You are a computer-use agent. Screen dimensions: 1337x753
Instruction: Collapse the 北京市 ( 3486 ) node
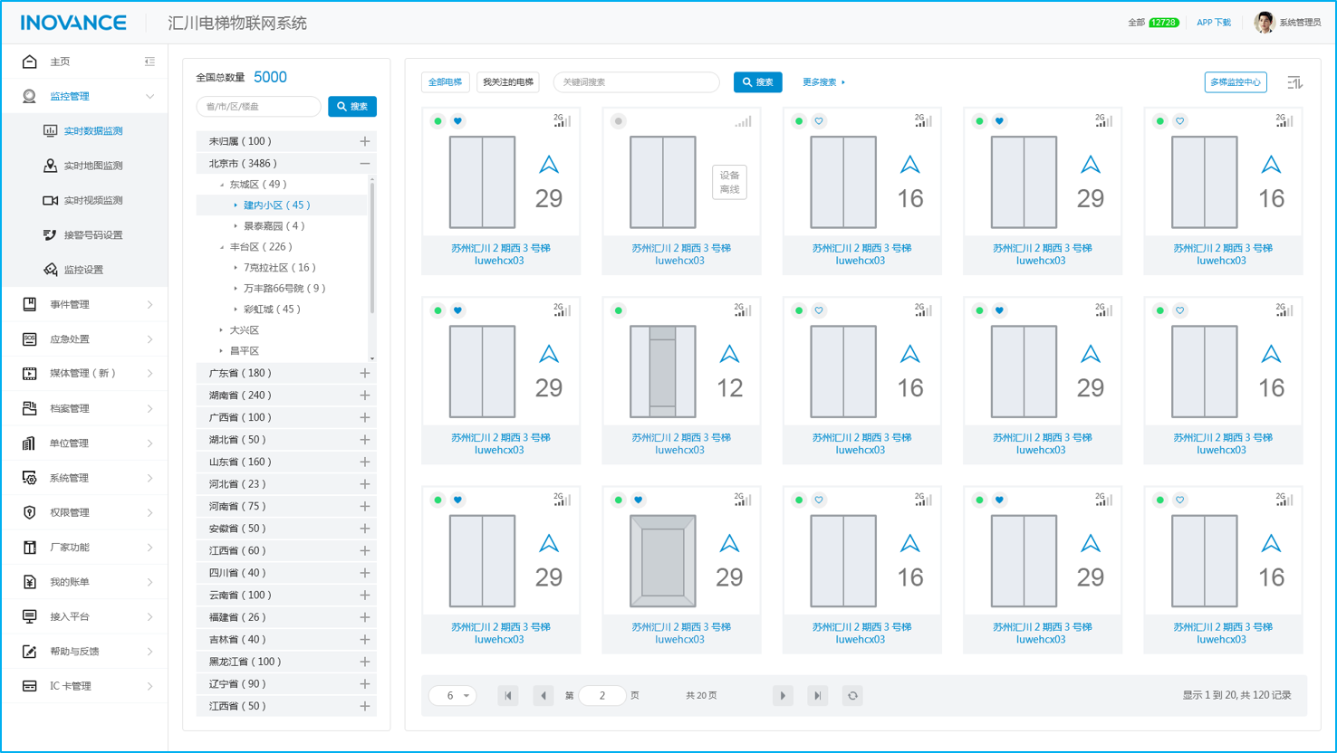click(364, 164)
